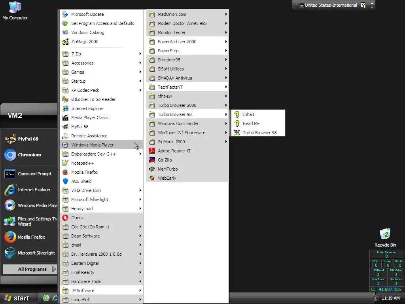Click the Go!Zilla icon
This screenshot has height=304, width=405.
coord(152,160)
